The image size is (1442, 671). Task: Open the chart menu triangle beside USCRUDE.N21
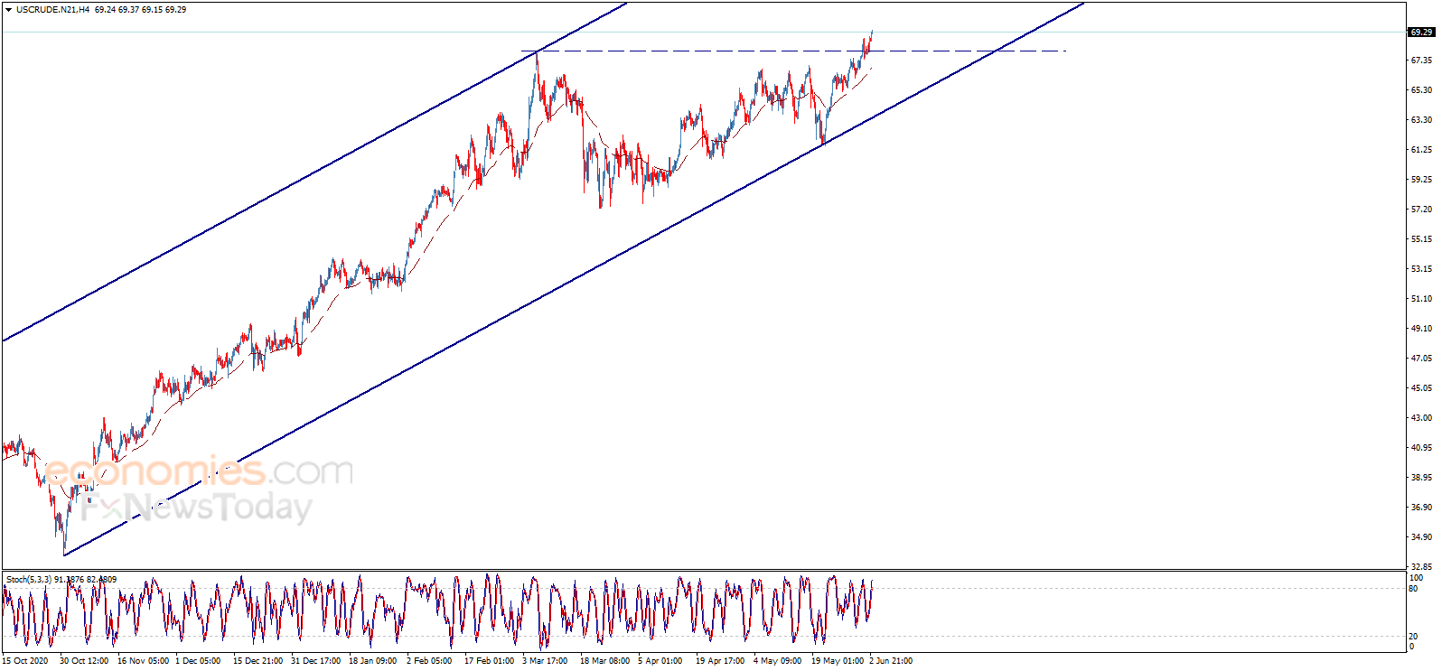(9, 10)
